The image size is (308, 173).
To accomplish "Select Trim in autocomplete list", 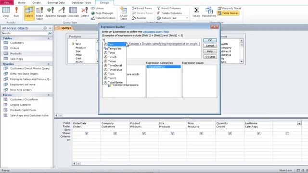I will (115, 74).
